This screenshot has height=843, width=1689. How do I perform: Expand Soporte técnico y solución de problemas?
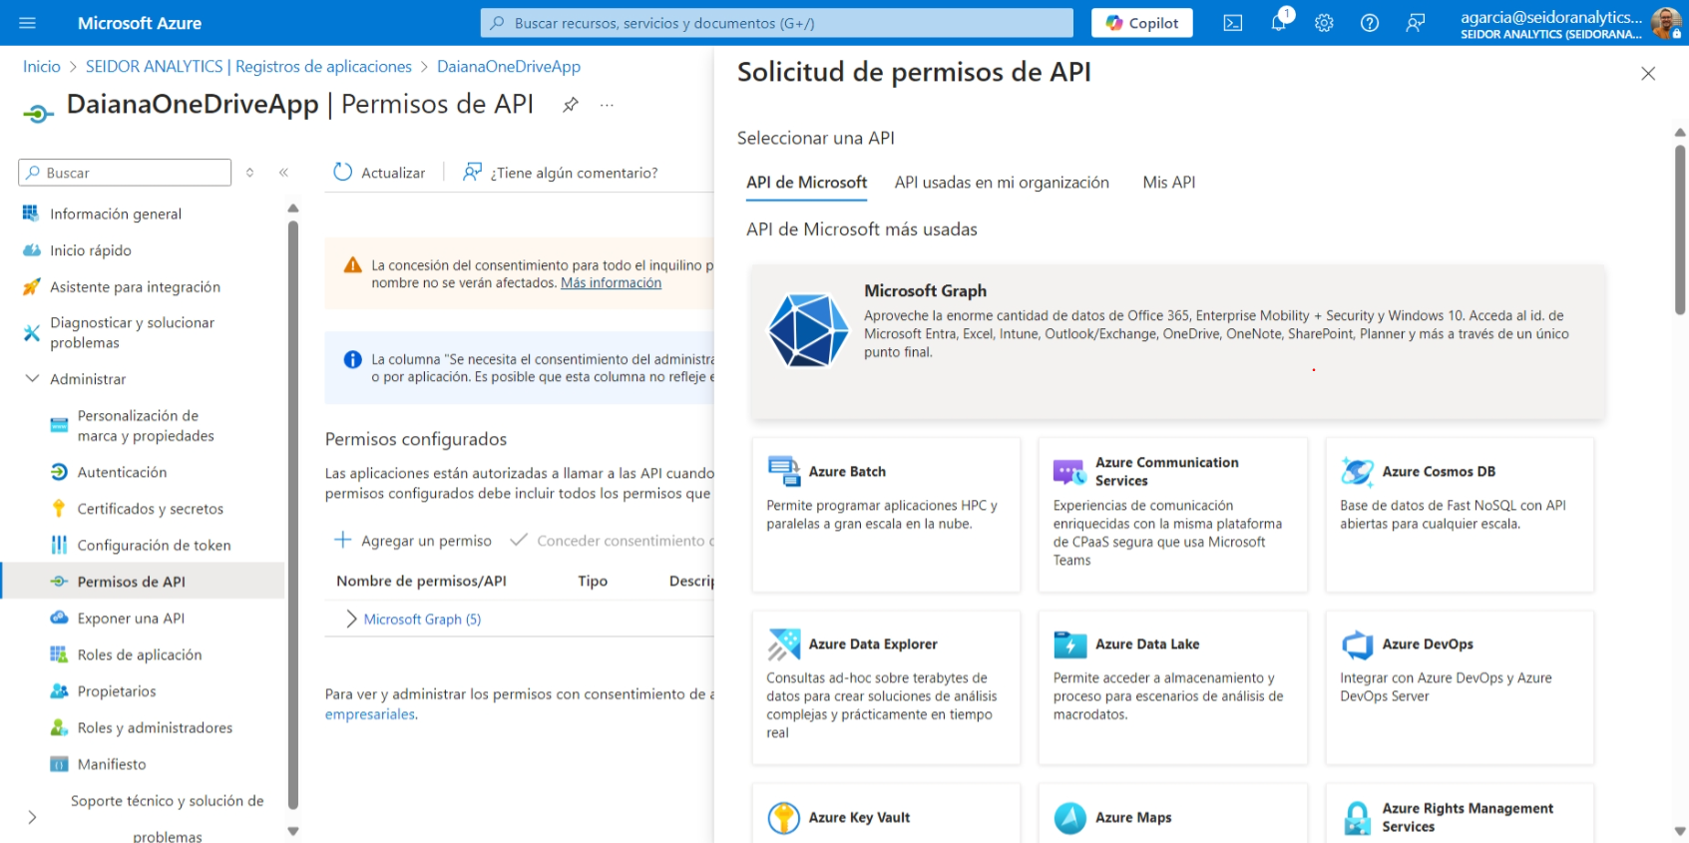tap(32, 818)
